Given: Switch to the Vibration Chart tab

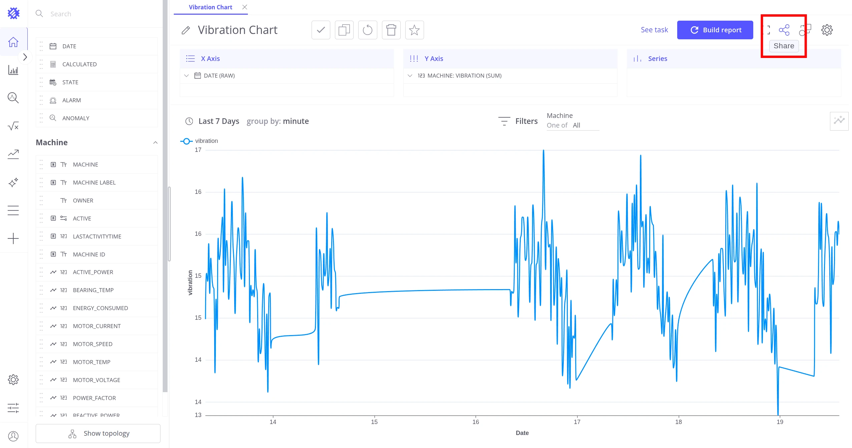Looking at the screenshot, I should (210, 7).
